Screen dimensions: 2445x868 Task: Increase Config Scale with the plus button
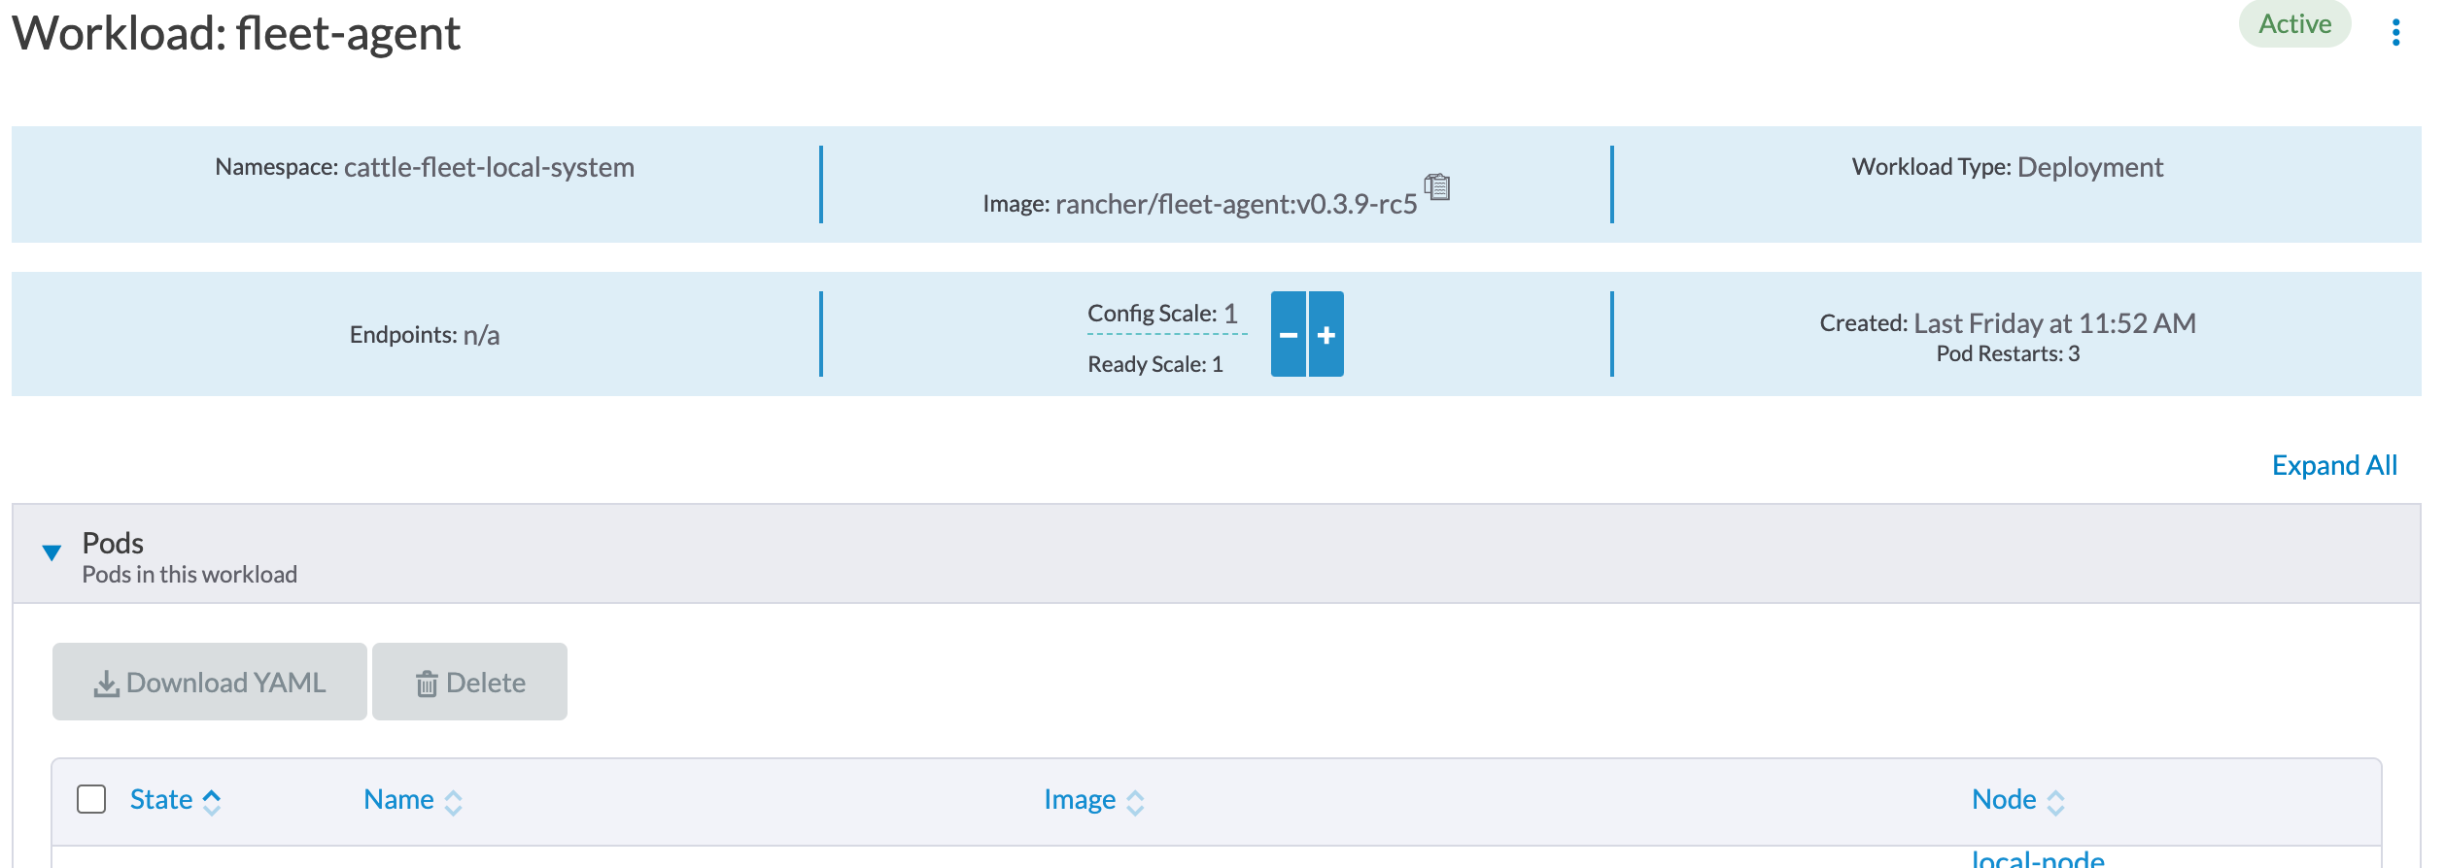coord(1326,334)
